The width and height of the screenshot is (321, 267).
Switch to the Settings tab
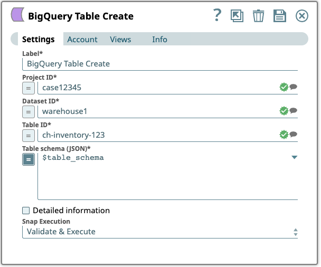39,39
